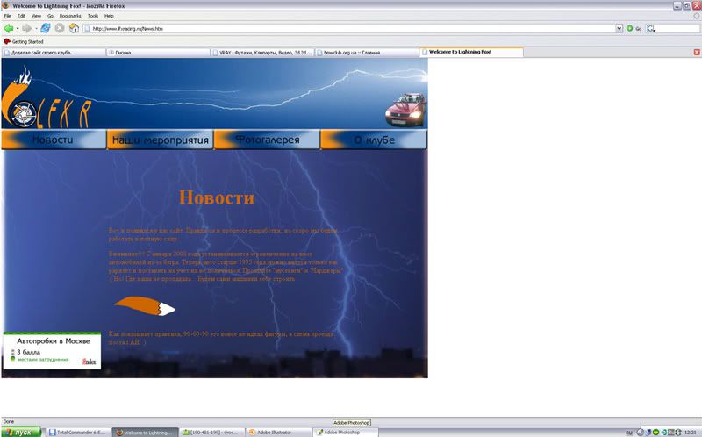Click the red car image in the banner

point(405,110)
